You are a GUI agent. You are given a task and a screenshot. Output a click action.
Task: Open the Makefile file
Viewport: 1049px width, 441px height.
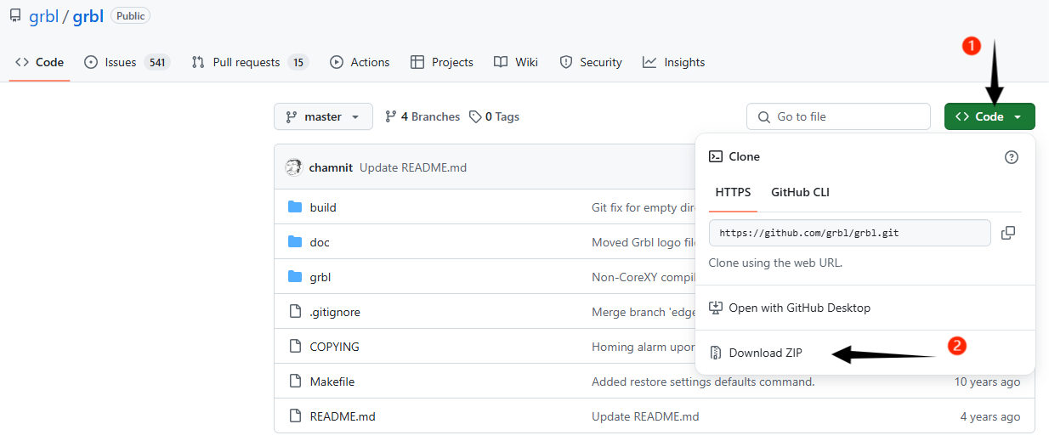(x=332, y=382)
